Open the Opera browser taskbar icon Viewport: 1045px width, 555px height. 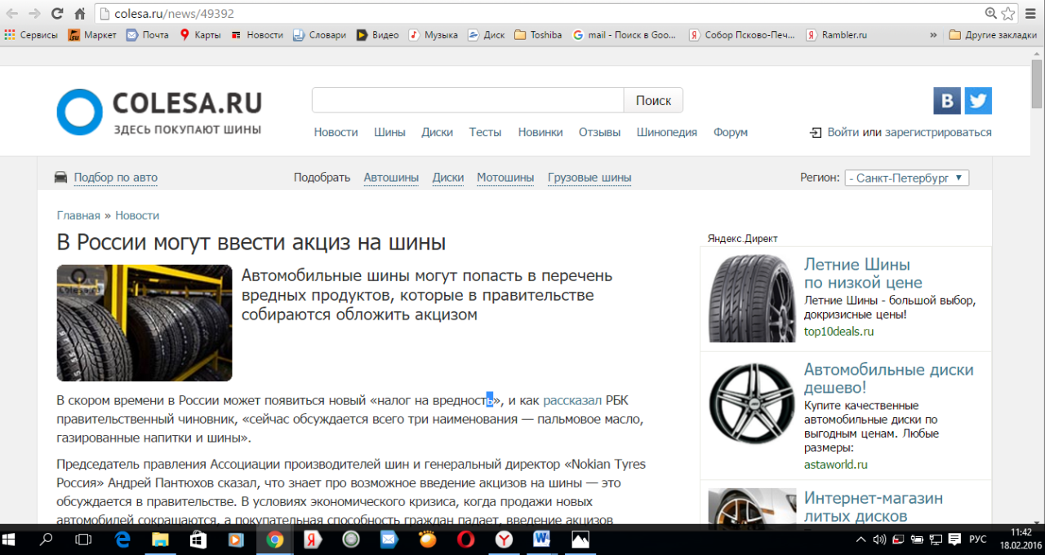[466, 540]
